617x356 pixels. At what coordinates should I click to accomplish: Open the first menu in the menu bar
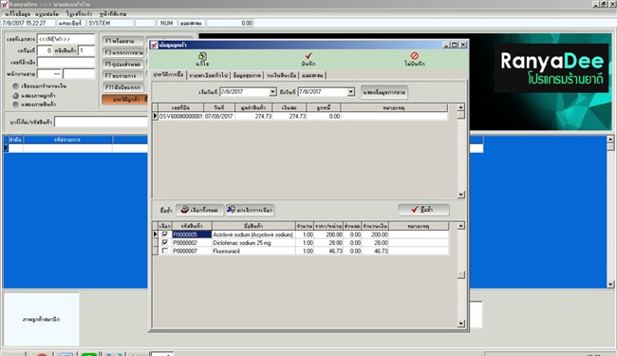[x=18, y=14]
